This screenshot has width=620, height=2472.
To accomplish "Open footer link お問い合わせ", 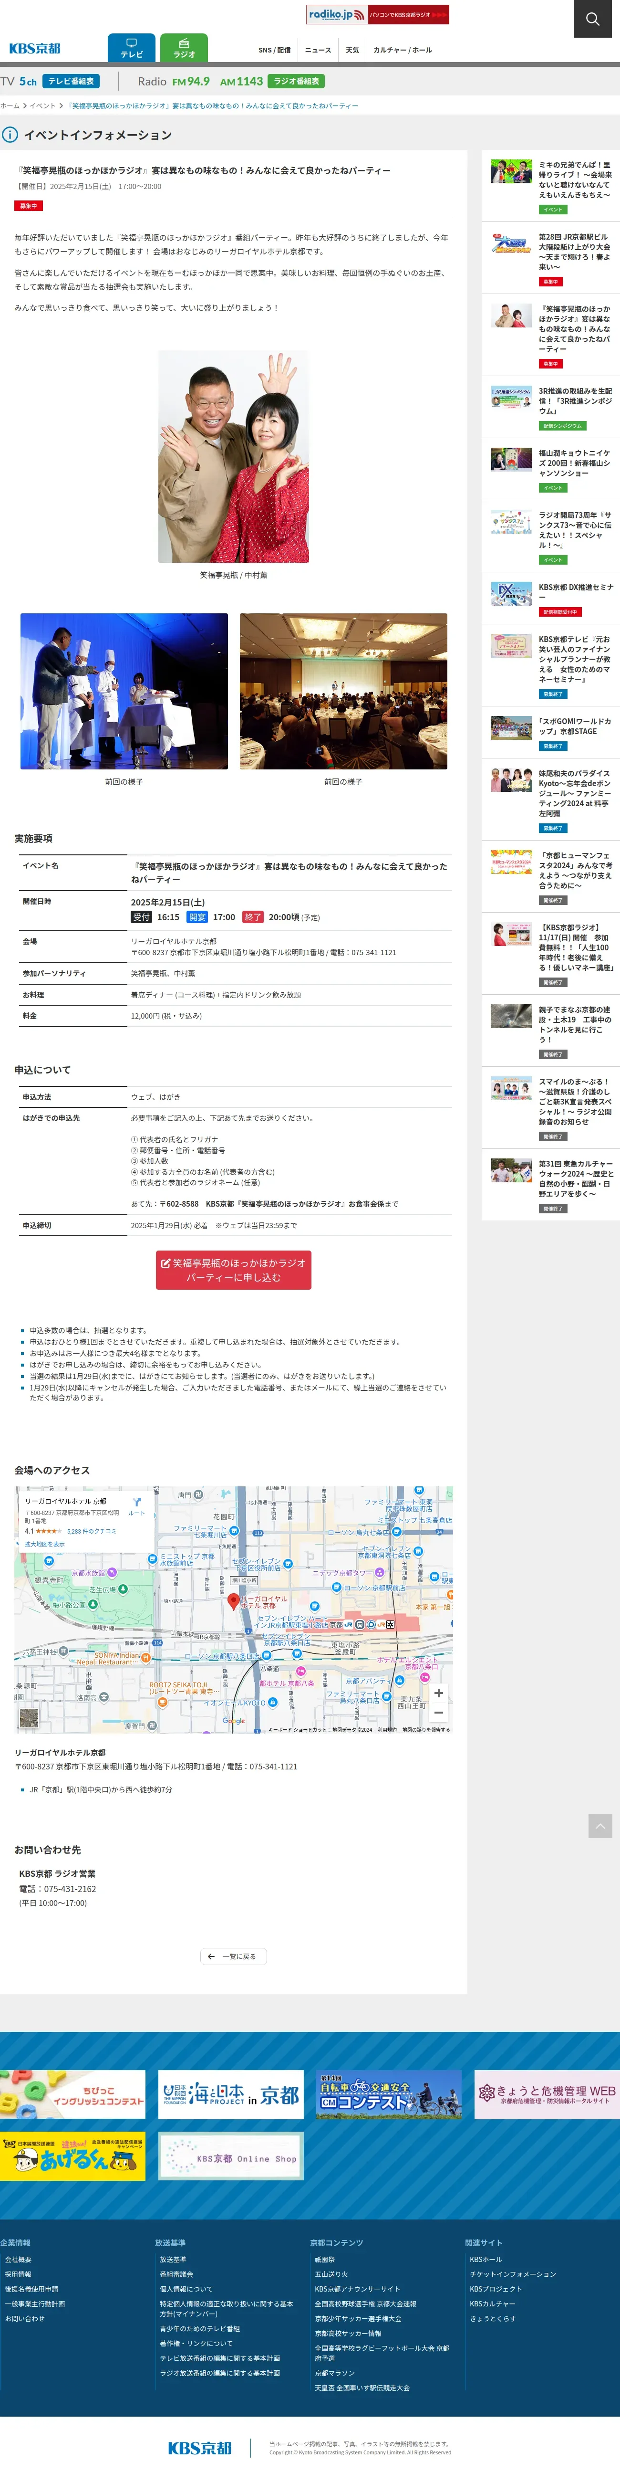I will click(x=25, y=2319).
